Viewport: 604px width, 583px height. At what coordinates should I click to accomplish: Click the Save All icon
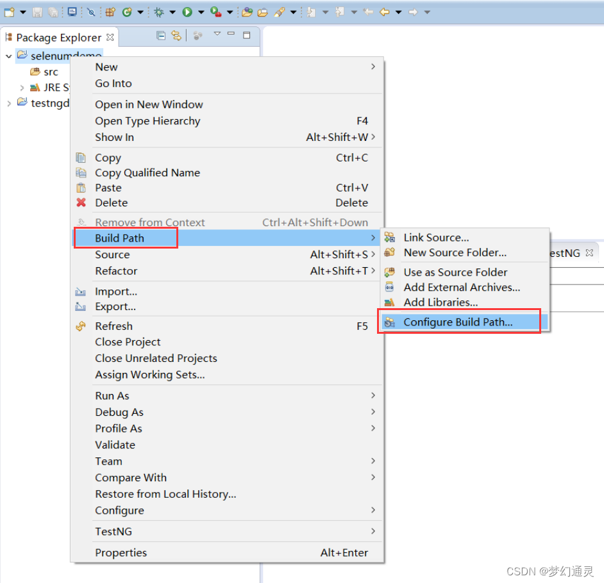53,12
